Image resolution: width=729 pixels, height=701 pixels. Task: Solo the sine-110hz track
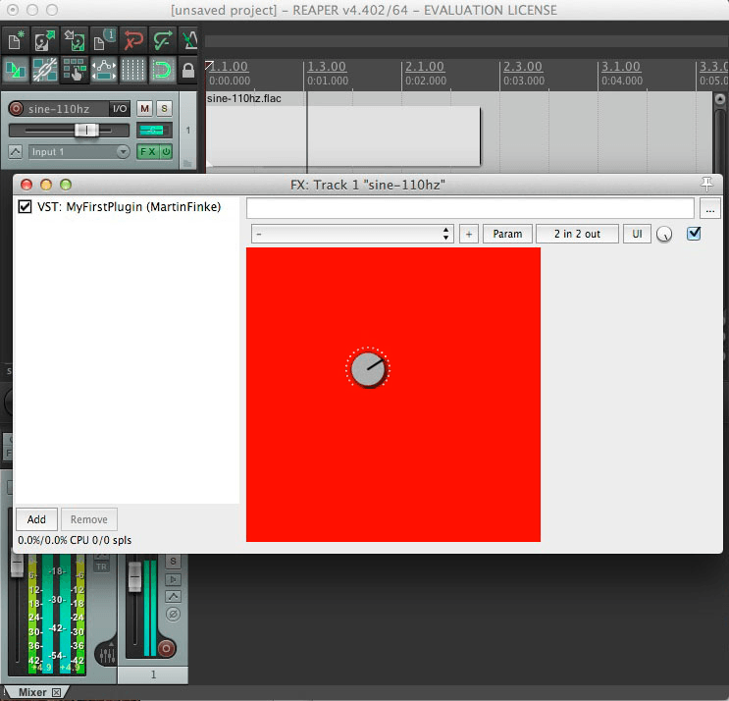tap(164, 109)
